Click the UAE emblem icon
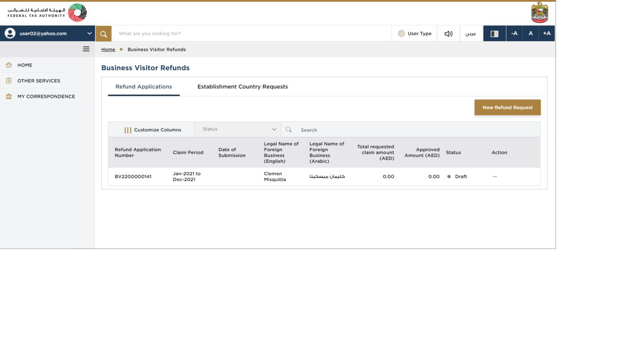Image resolution: width=633 pixels, height=358 pixels. tap(539, 13)
